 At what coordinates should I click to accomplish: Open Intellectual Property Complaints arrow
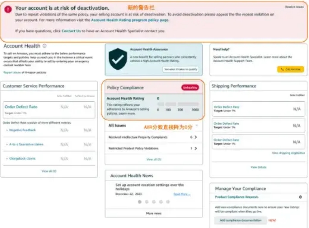point(196,137)
